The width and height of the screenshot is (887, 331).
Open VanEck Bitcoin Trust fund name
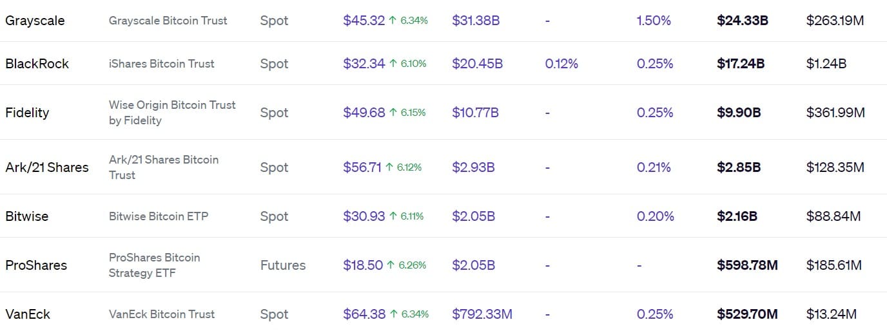(x=162, y=314)
